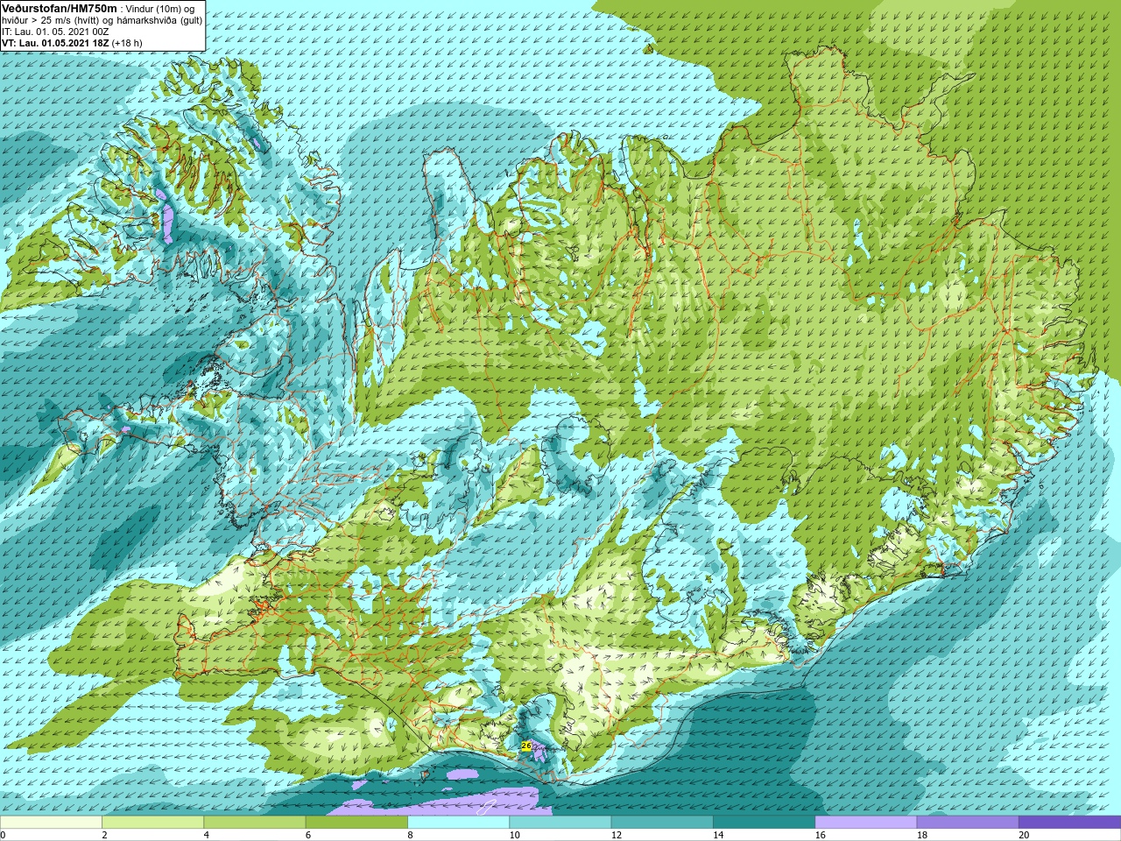This screenshot has width=1121, height=841.
Task: Click the title text 'Veðurstofan/HM750m'
Action: 60,8
